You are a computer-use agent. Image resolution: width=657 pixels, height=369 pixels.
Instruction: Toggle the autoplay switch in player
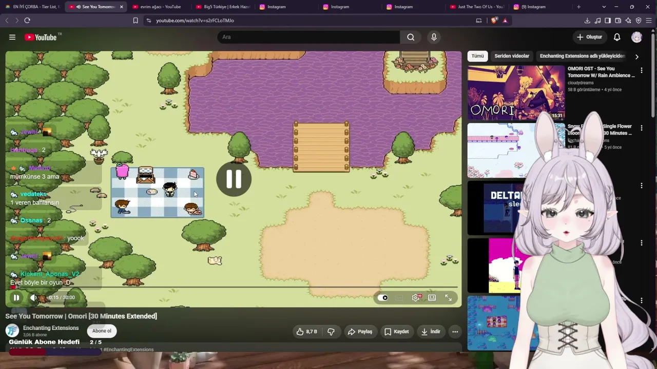[x=383, y=298]
